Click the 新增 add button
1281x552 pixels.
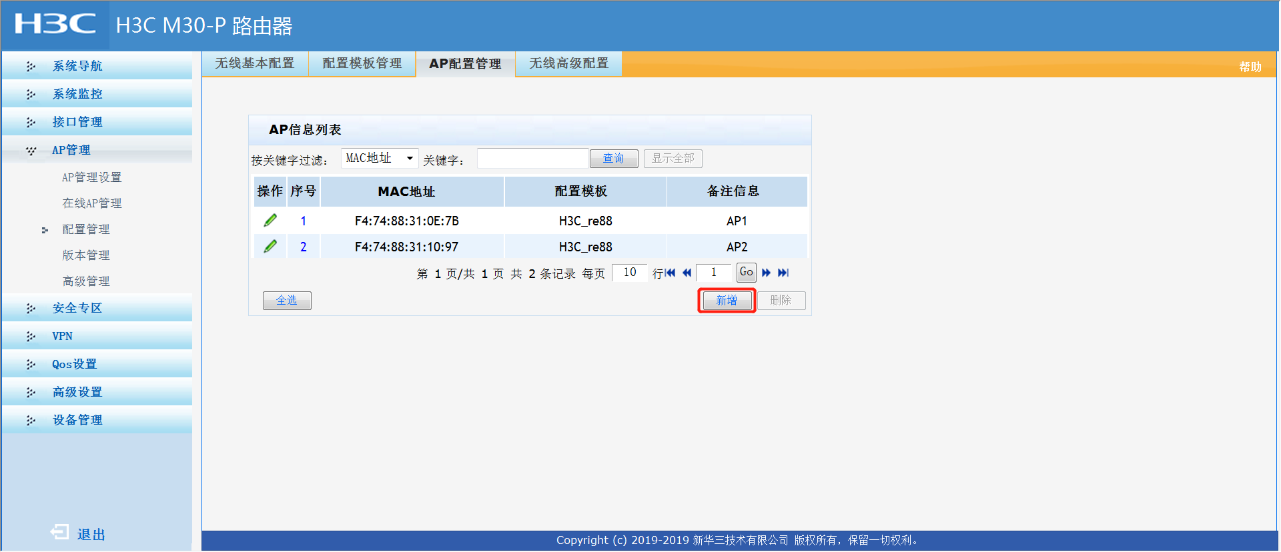coord(727,301)
